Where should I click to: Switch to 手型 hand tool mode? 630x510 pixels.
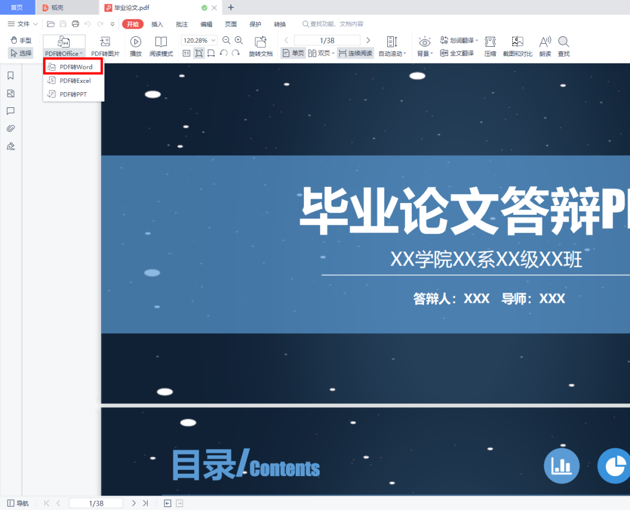click(x=21, y=40)
